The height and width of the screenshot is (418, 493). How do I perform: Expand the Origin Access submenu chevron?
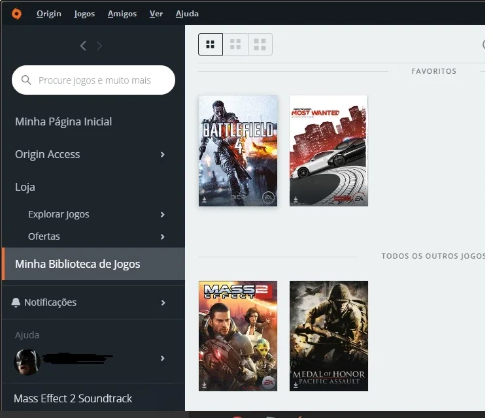[x=163, y=155]
